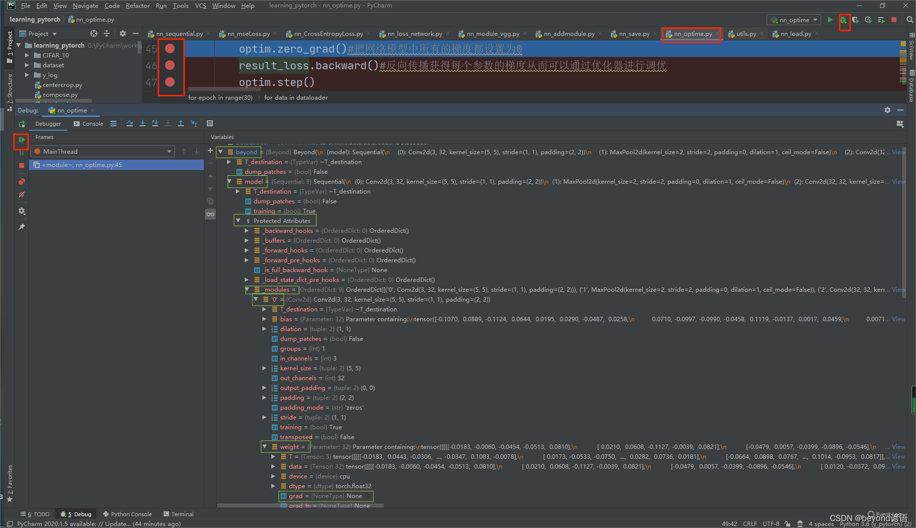Image resolution: width=916 pixels, height=528 pixels.
Task: Expand the weight variable node
Action: pos(265,446)
